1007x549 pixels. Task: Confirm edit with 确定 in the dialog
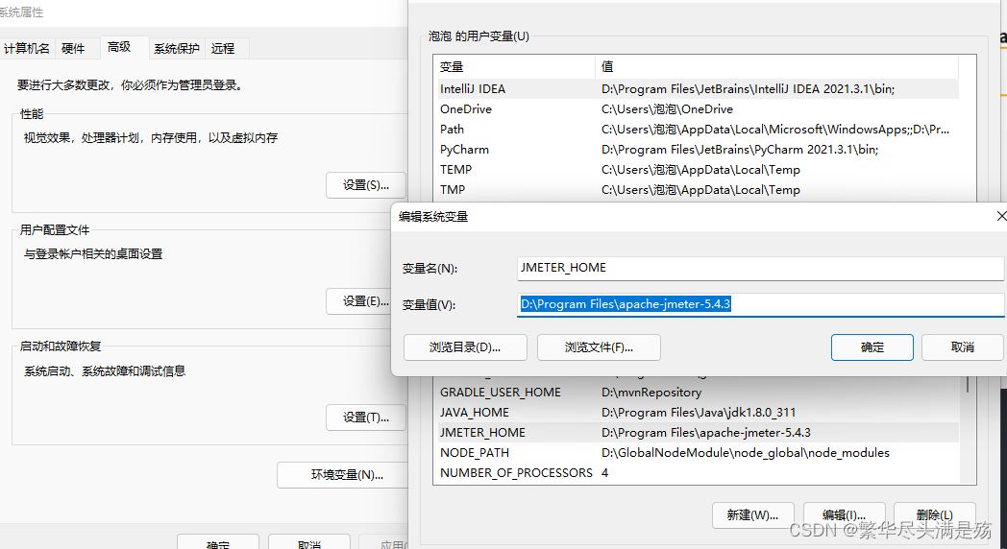click(x=872, y=347)
